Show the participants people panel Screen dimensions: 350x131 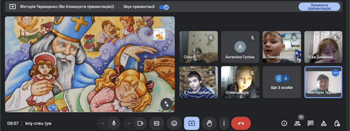pyautogui.click(x=297, y=123)
